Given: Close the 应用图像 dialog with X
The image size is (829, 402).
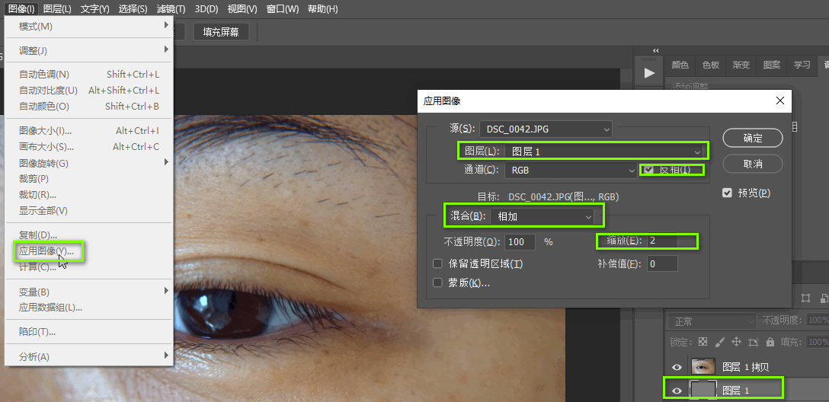Looking at the screenshot, I should coord(779,100).
